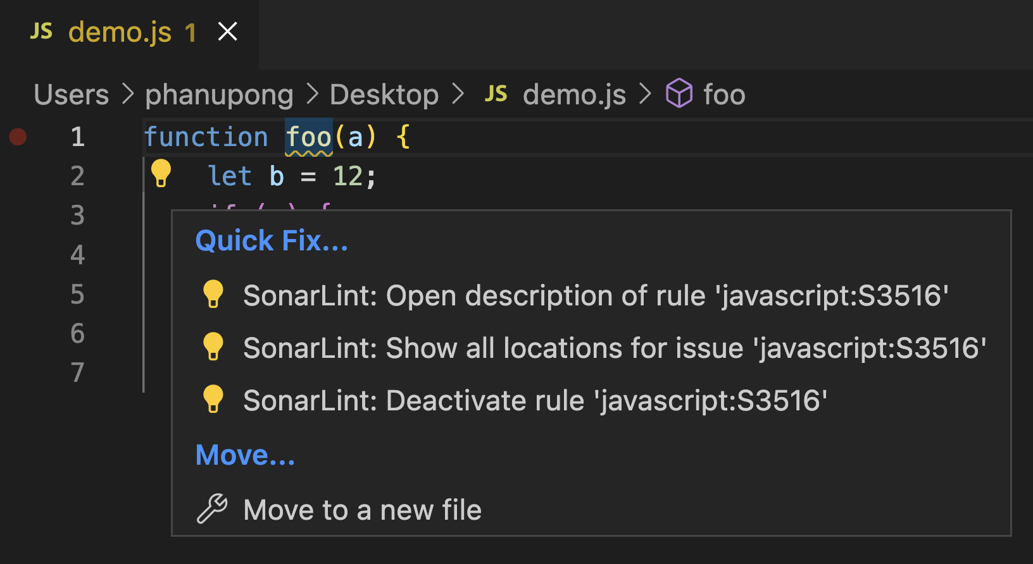The height and width of the screenshot is (564, 1033).
Task: Click the lightbulb code action on line 2
Action: coord(161,173)
